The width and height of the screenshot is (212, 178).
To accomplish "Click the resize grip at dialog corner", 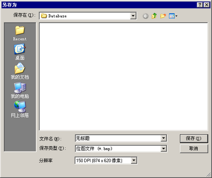I will (x=209, y=174).
